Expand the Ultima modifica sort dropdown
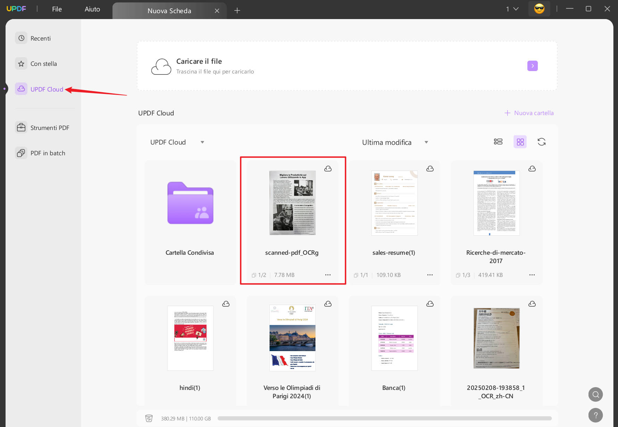 tap(395, 142)
